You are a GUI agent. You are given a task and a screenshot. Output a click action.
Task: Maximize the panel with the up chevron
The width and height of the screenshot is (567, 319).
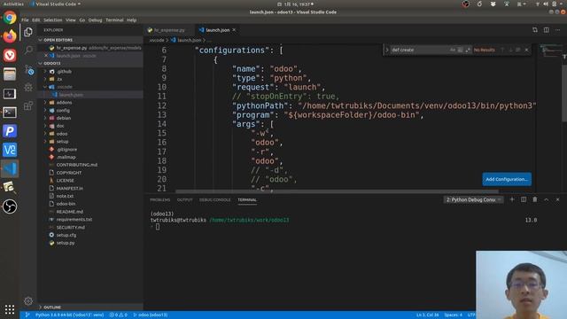coord(547,199)
